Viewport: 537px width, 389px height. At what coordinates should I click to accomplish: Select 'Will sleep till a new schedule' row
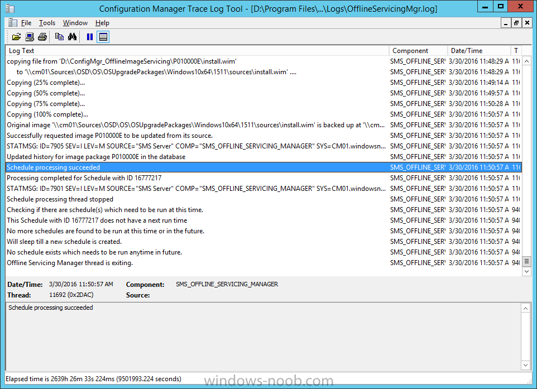coord(263,242)
